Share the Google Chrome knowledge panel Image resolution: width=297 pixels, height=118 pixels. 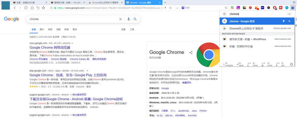(191, 53)
